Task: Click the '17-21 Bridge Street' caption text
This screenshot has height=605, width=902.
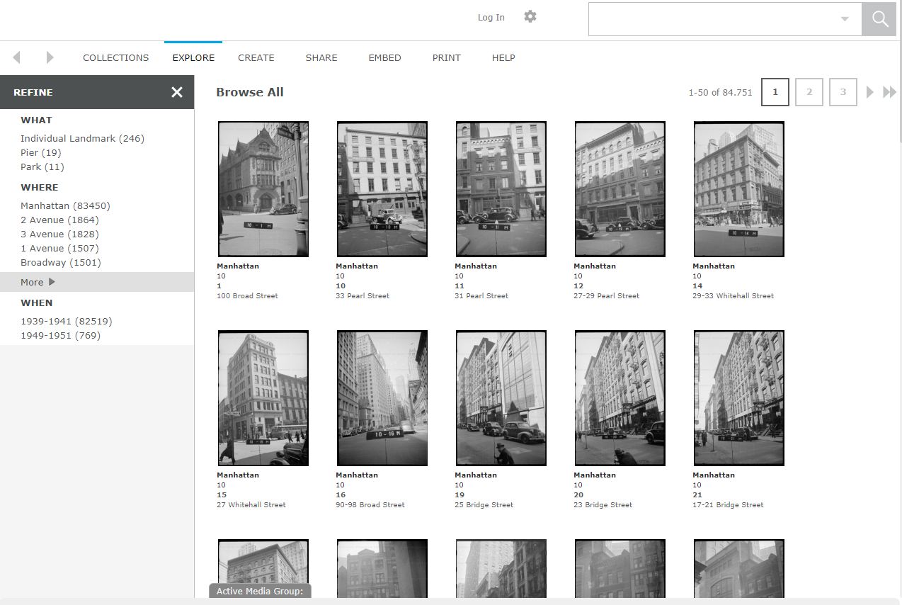Action: 728,505
